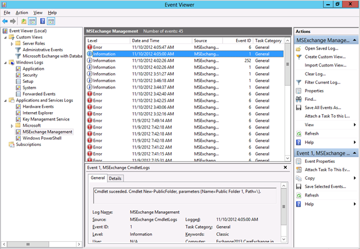
Task: Open the File menu
Action: (7, 12)
